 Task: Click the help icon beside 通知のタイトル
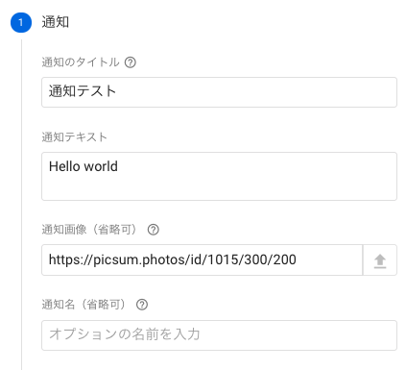[x=131, y=62]
